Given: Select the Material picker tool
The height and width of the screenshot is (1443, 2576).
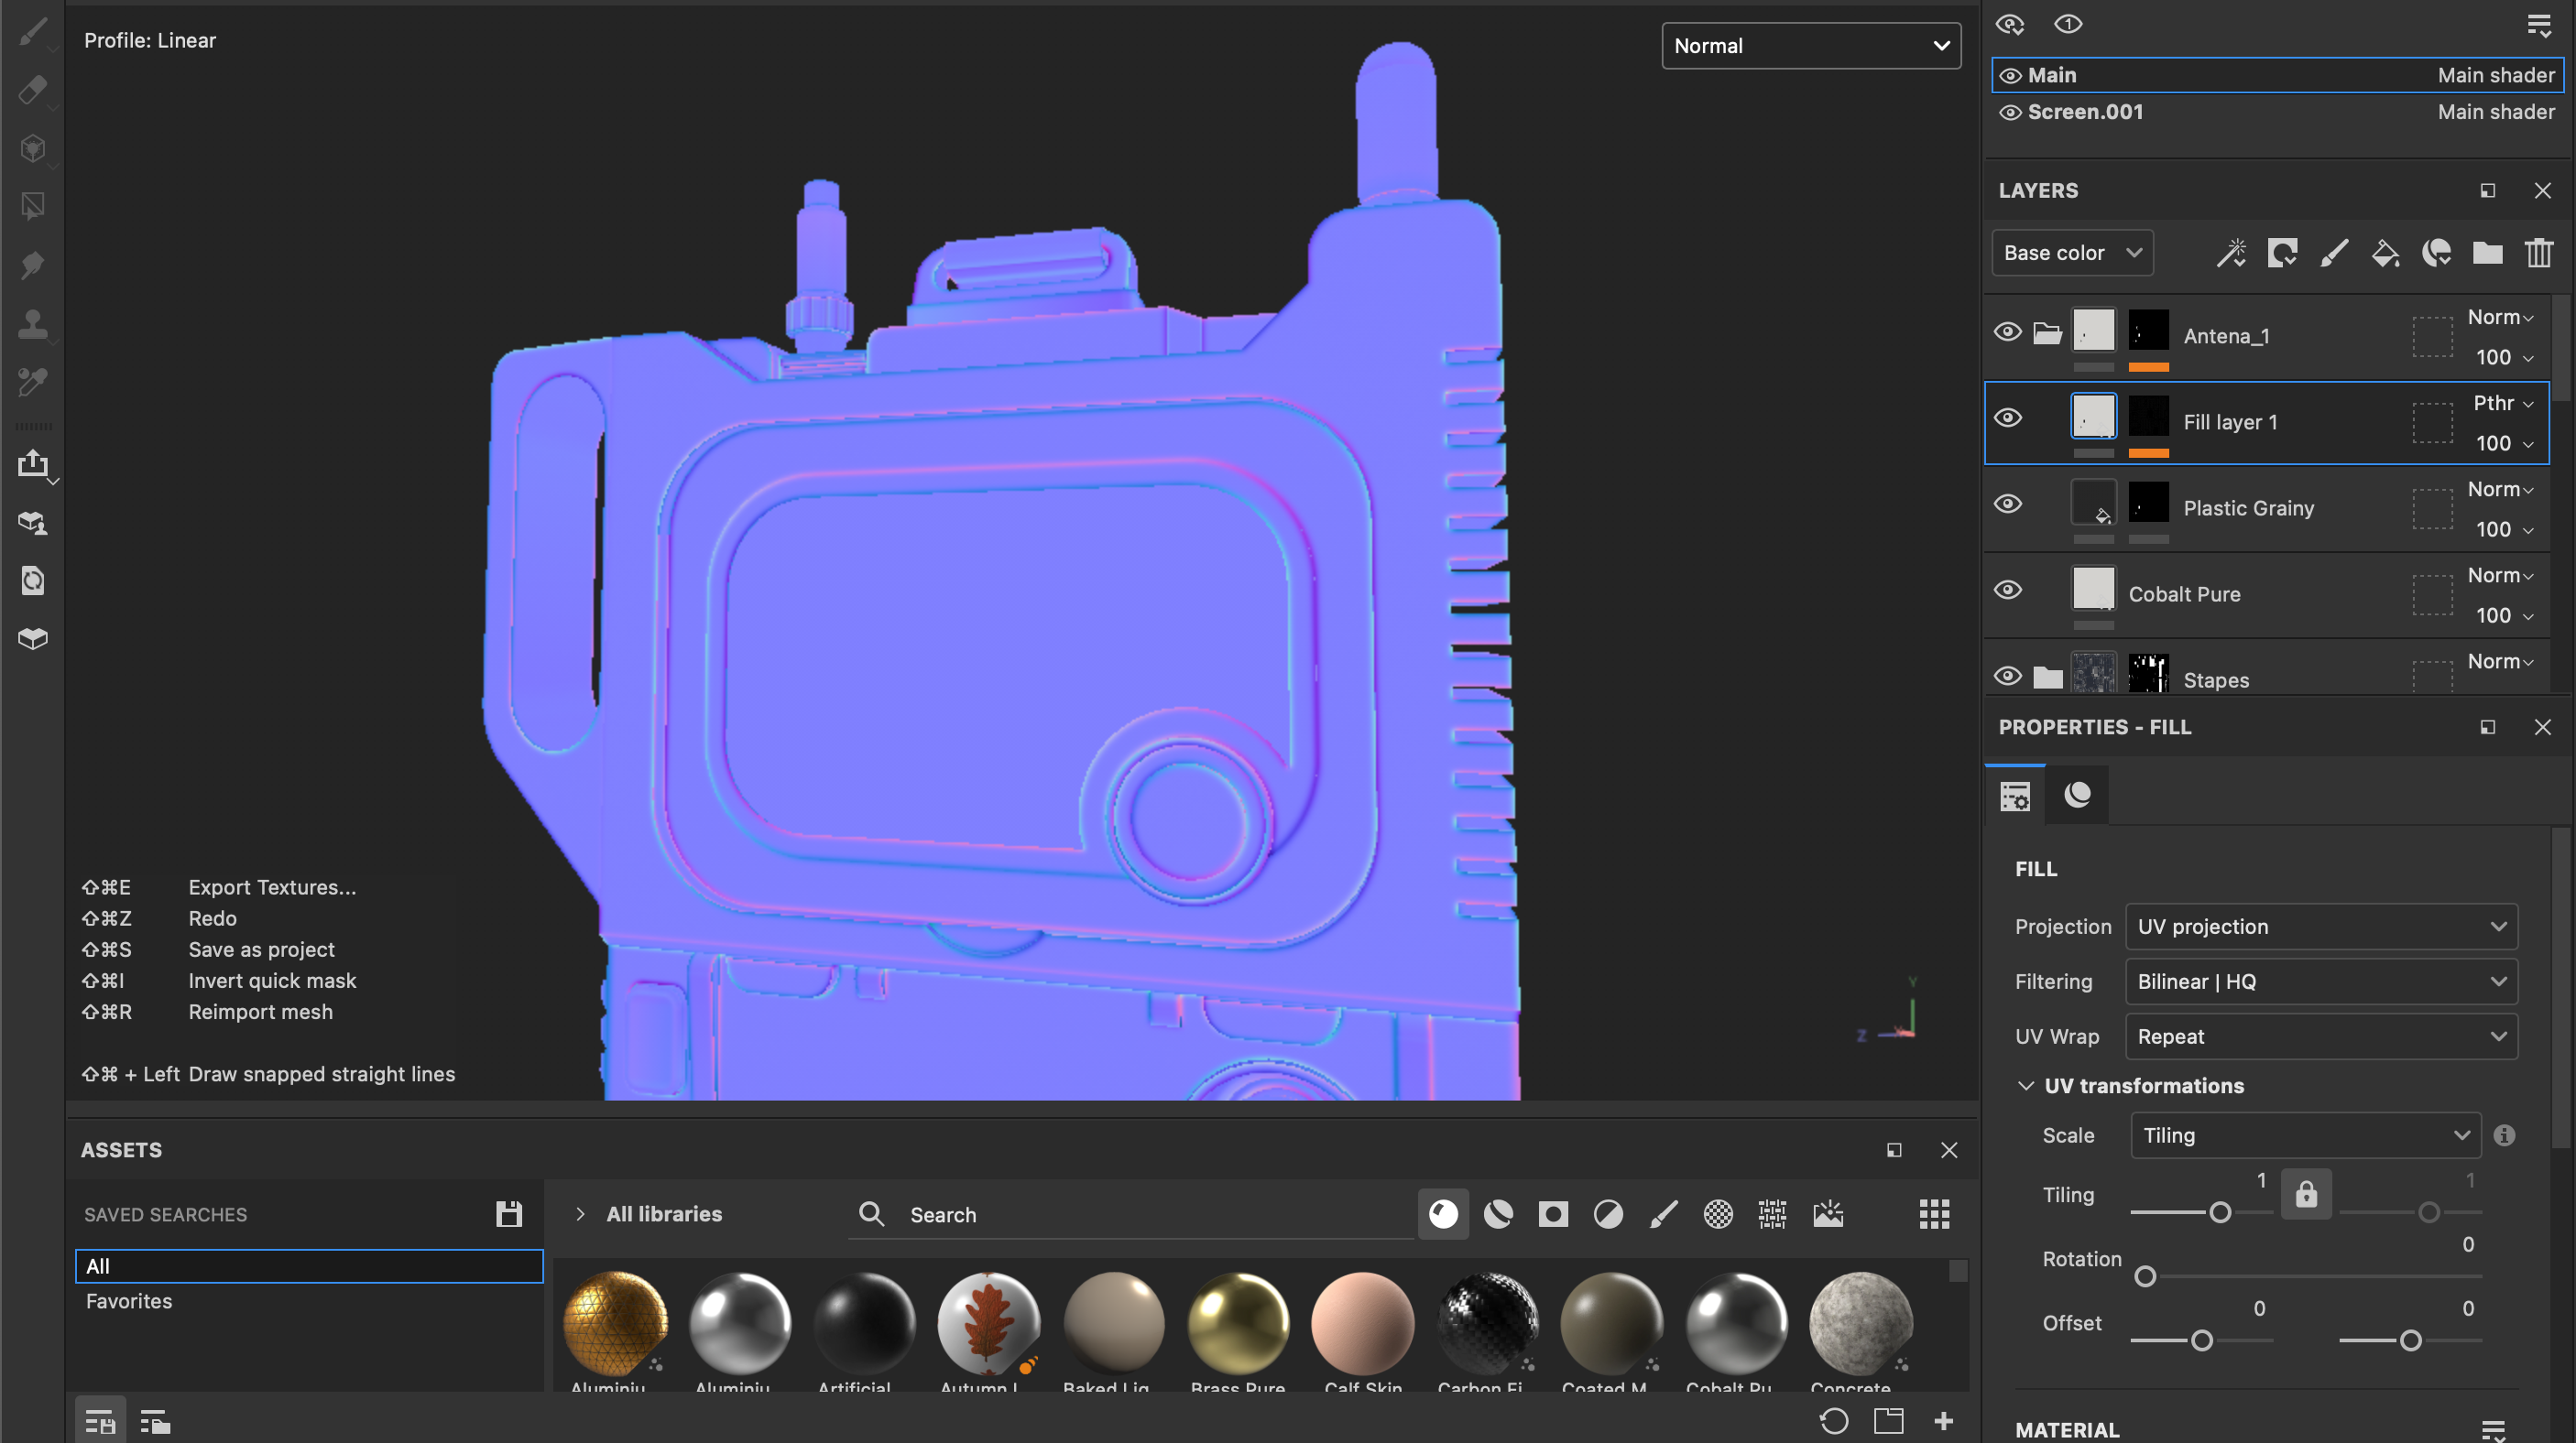Looking at the screenshot, I should click(x=32, y=381).
